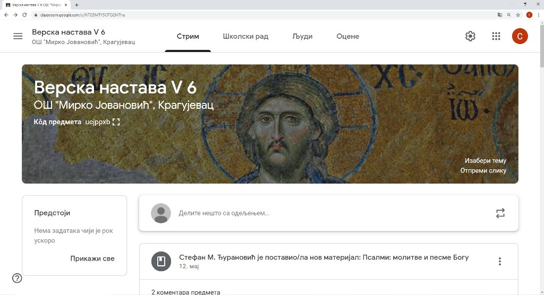This screenshot has width=544, height=295.
Task: Display class code in full screen
Action: tap(116, 122)
